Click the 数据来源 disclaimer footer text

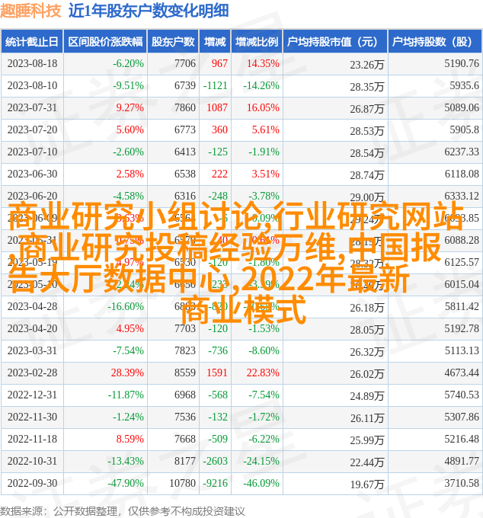(123, 511)
